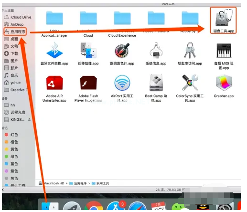247x212 pixels.
Task: Select Adobe Flash Player Install Manager app
Action: (x=88, y=83)
